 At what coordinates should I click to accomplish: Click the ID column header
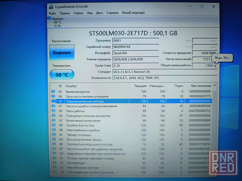coord(60,86)
